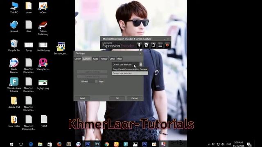The image size is (262, 147).
Task: Select the Recycle Bin icon
Action: coord(14,45)
